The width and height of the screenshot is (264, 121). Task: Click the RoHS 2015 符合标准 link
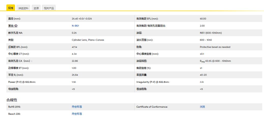click(77, 107)
